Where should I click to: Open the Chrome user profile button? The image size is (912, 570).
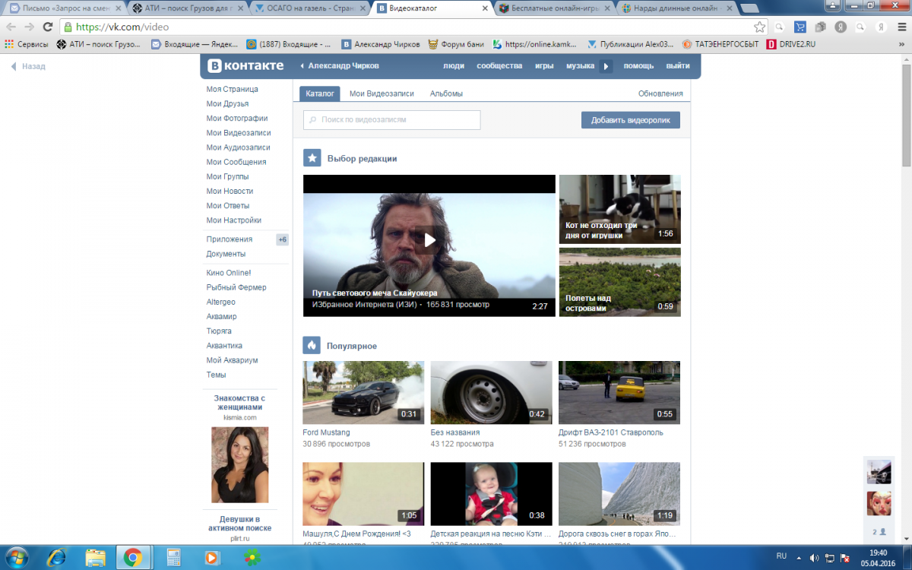tap(833, 5)
